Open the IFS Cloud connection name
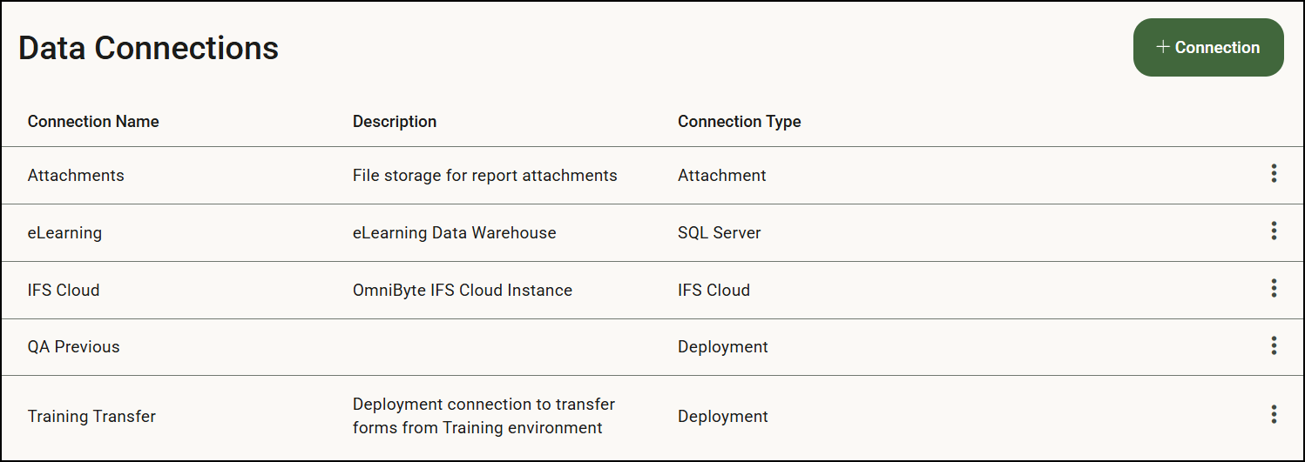The height and width of the screenshot is (462, 1305). pyautogui.click(x=64, y=291)
